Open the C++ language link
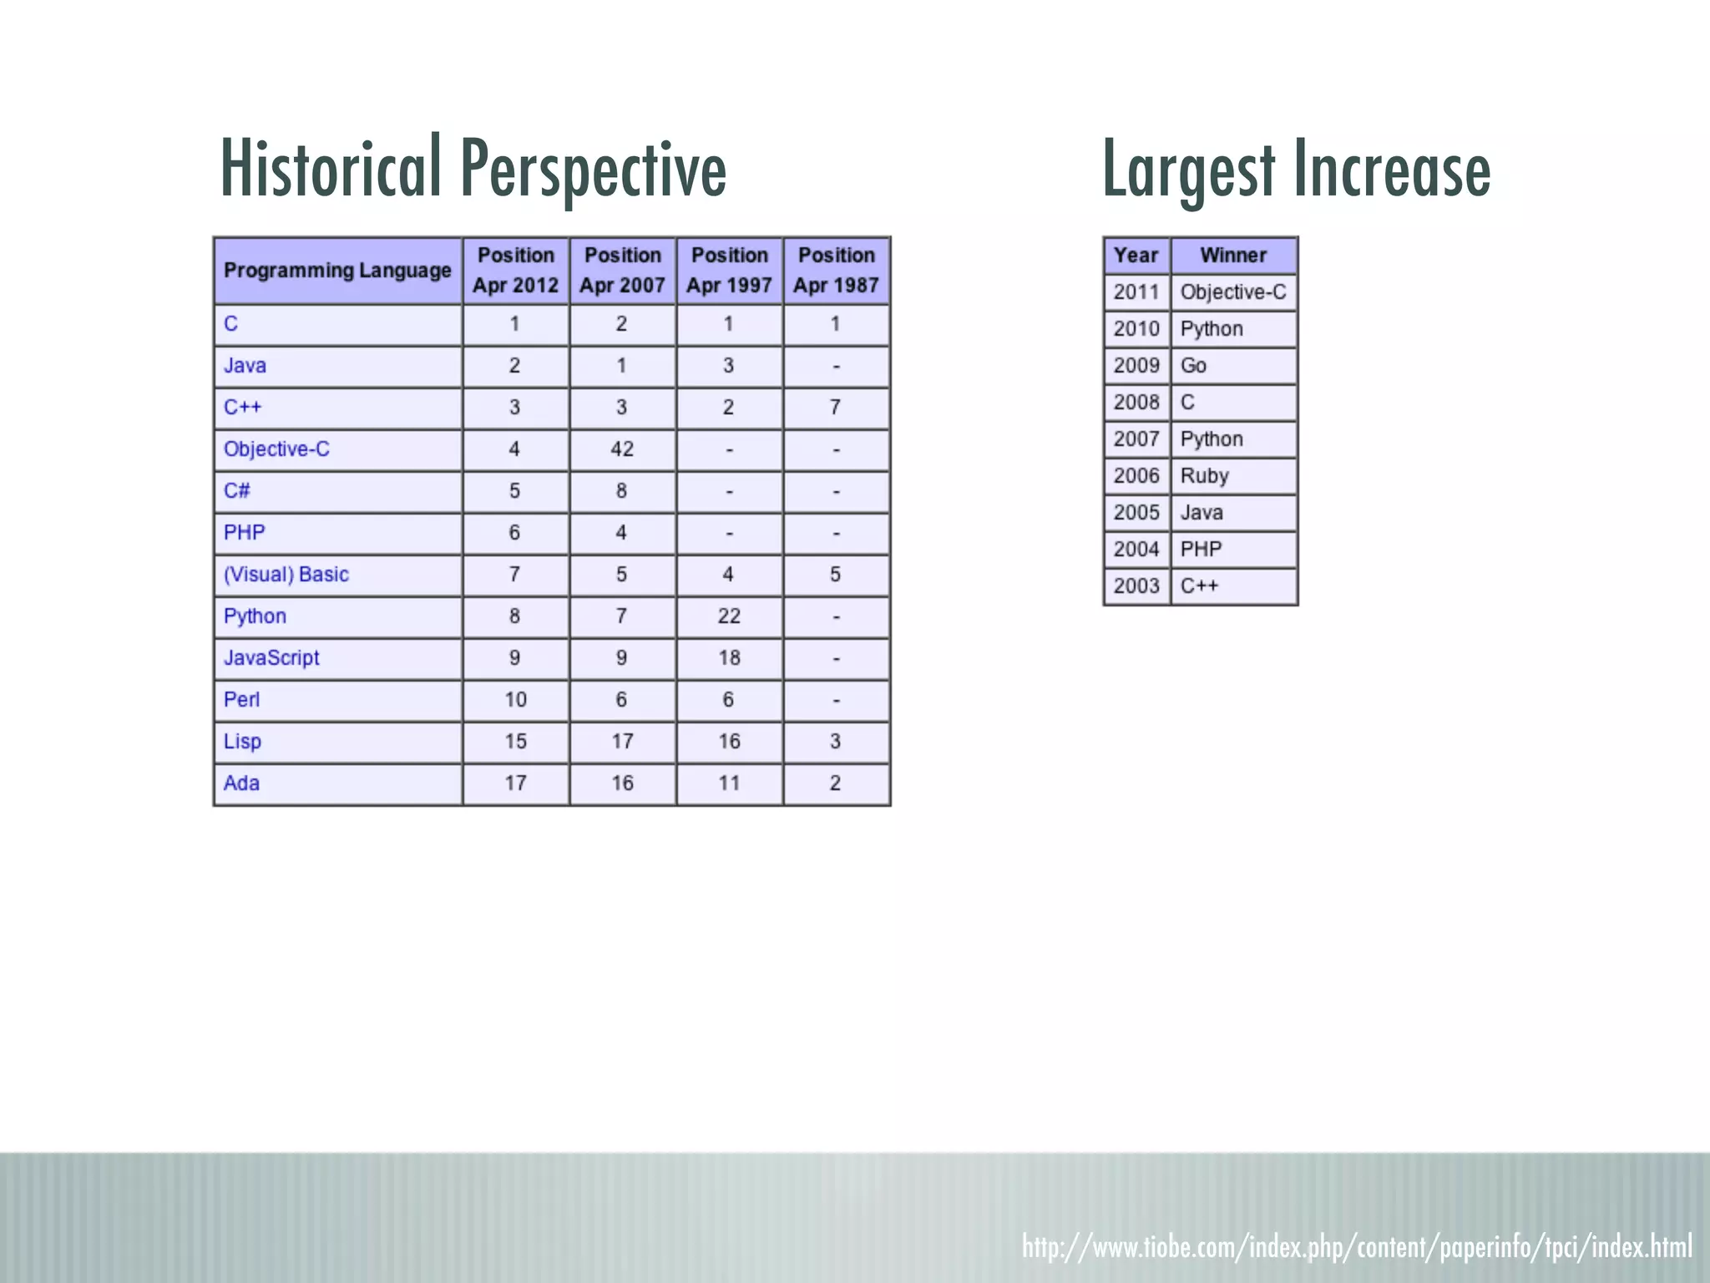 click(x=242, y=408)
